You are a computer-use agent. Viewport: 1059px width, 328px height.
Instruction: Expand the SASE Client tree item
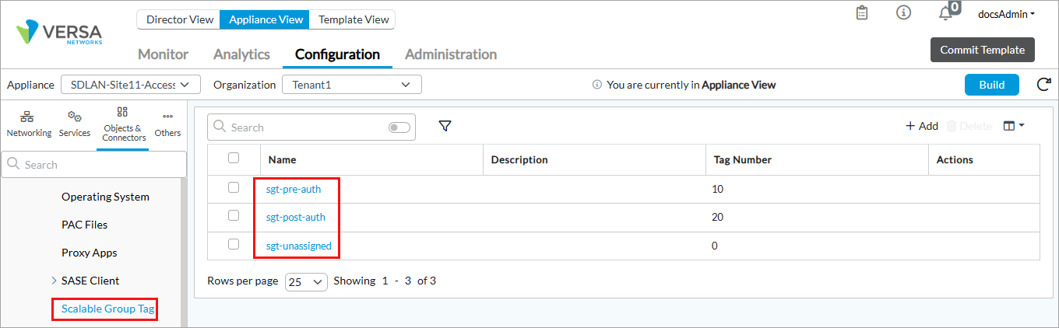(54, 281)
